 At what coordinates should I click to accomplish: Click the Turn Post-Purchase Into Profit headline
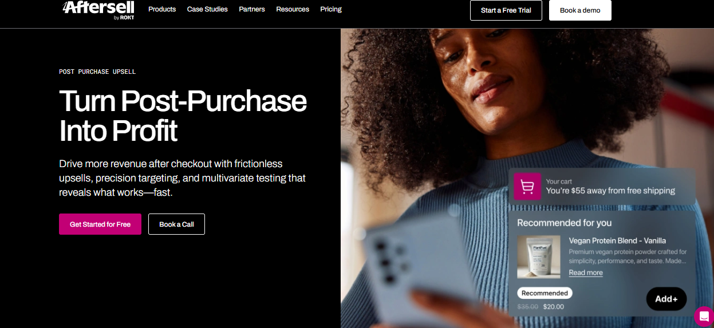click(x=183, y=116)
